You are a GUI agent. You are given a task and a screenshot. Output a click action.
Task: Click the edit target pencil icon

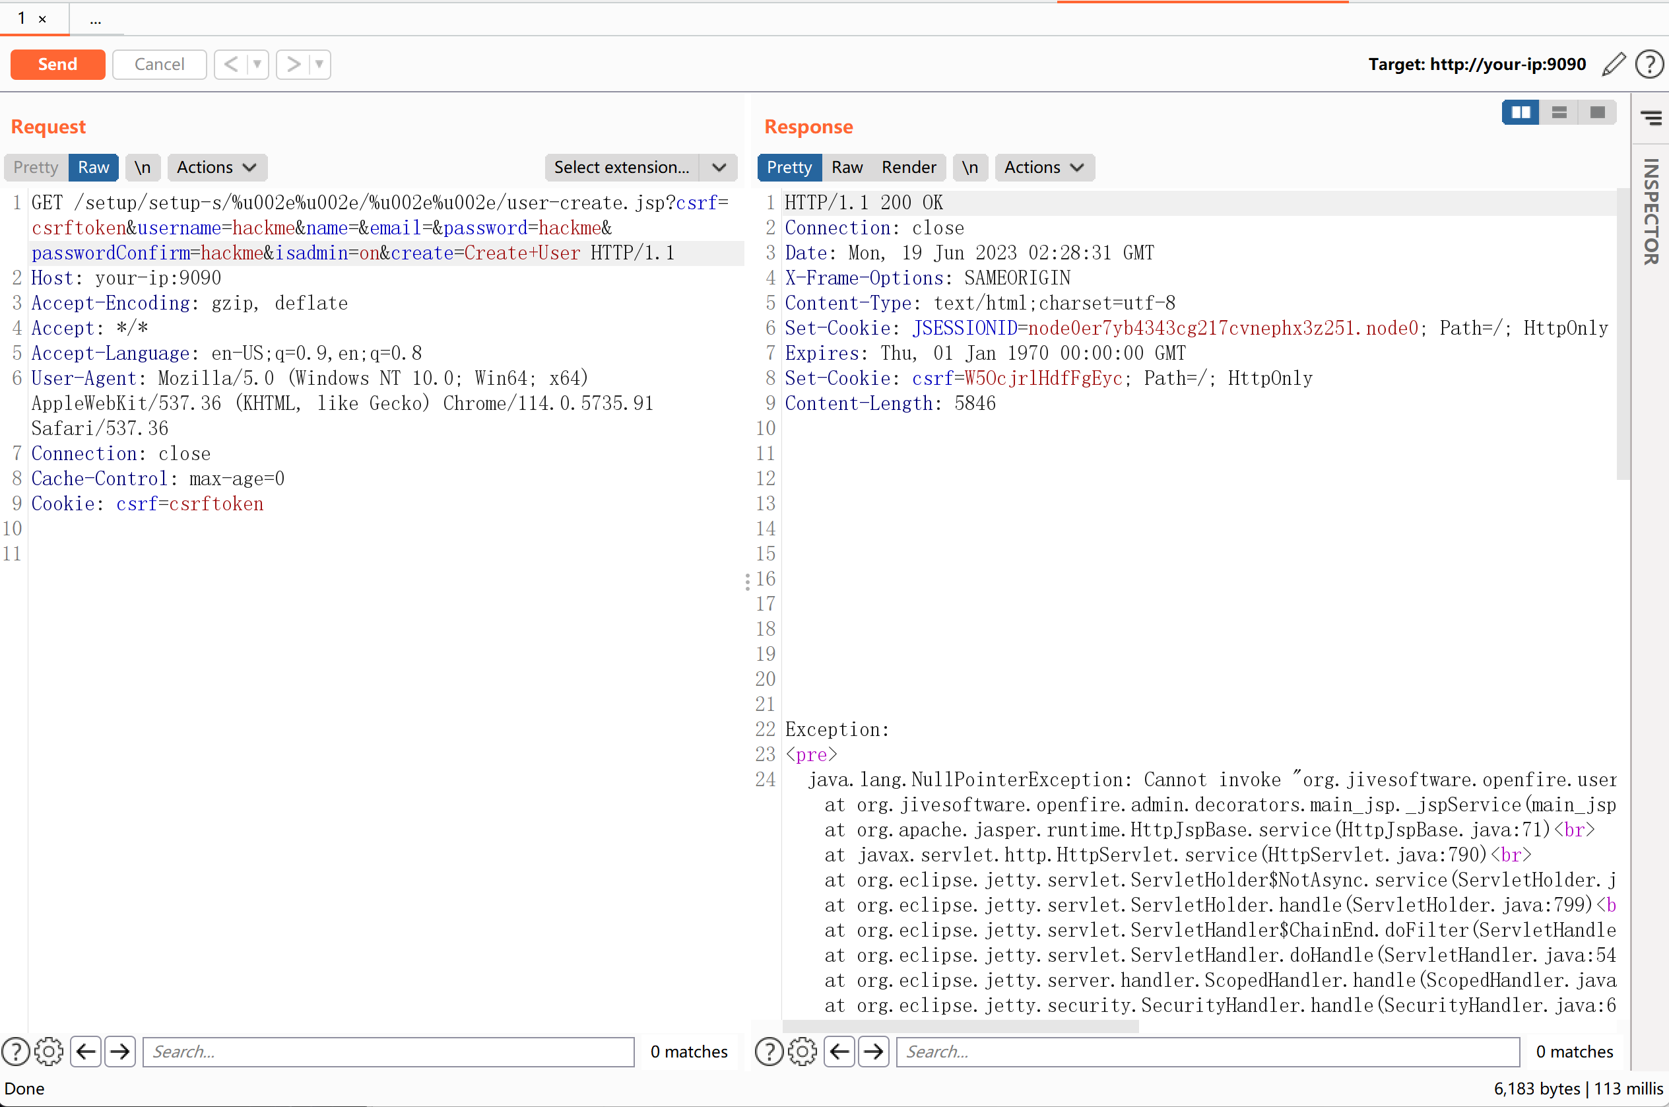point(1614,64)
